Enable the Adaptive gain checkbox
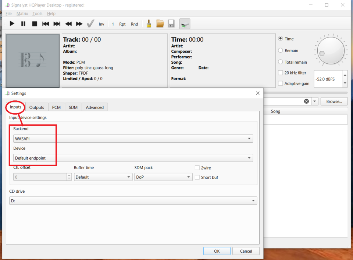The image size is (353, 260). point(281,83)
